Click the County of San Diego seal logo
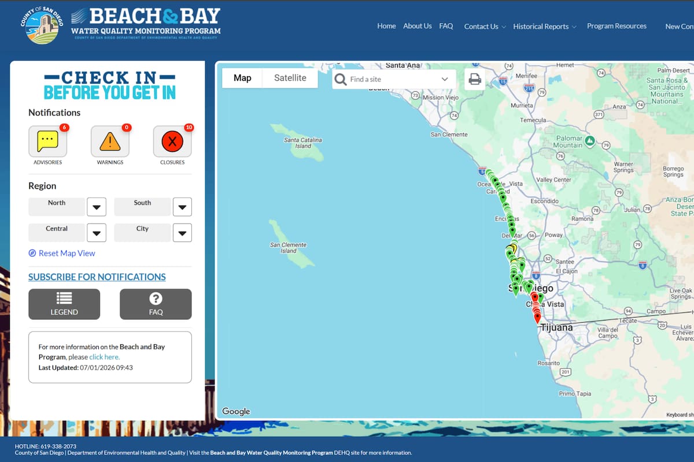 pos(42,25)
